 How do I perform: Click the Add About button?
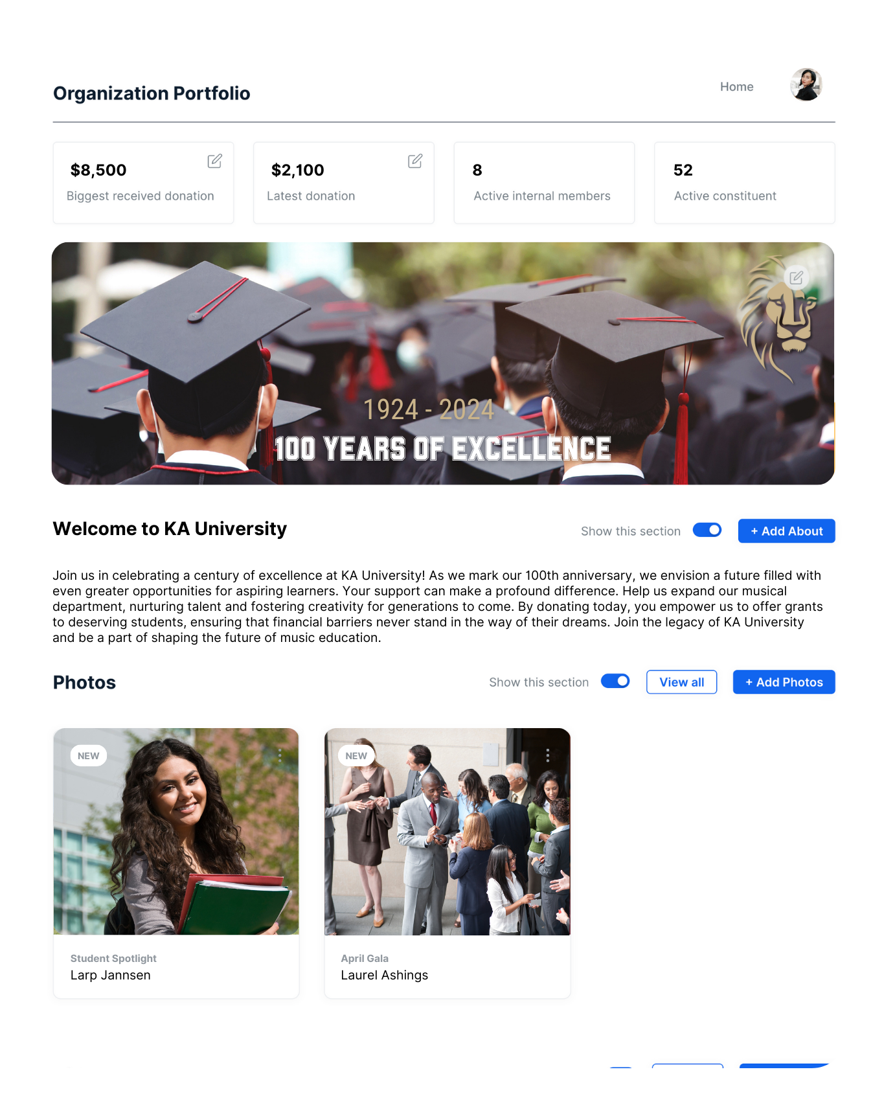pyautogui.click(x=786, y=531)
